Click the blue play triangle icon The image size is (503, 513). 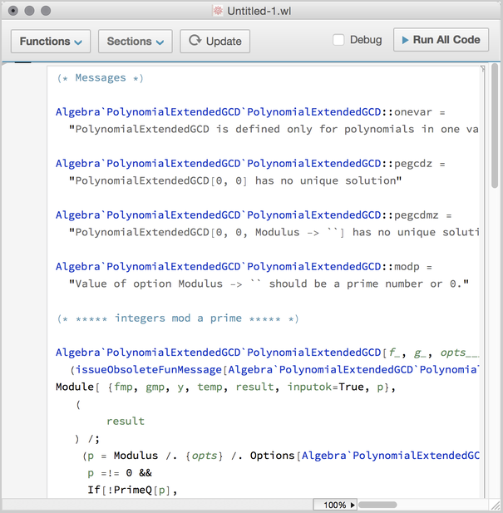tap(403, 40)
